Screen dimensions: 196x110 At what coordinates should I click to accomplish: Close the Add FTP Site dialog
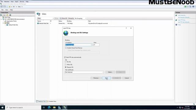[131, 28]
